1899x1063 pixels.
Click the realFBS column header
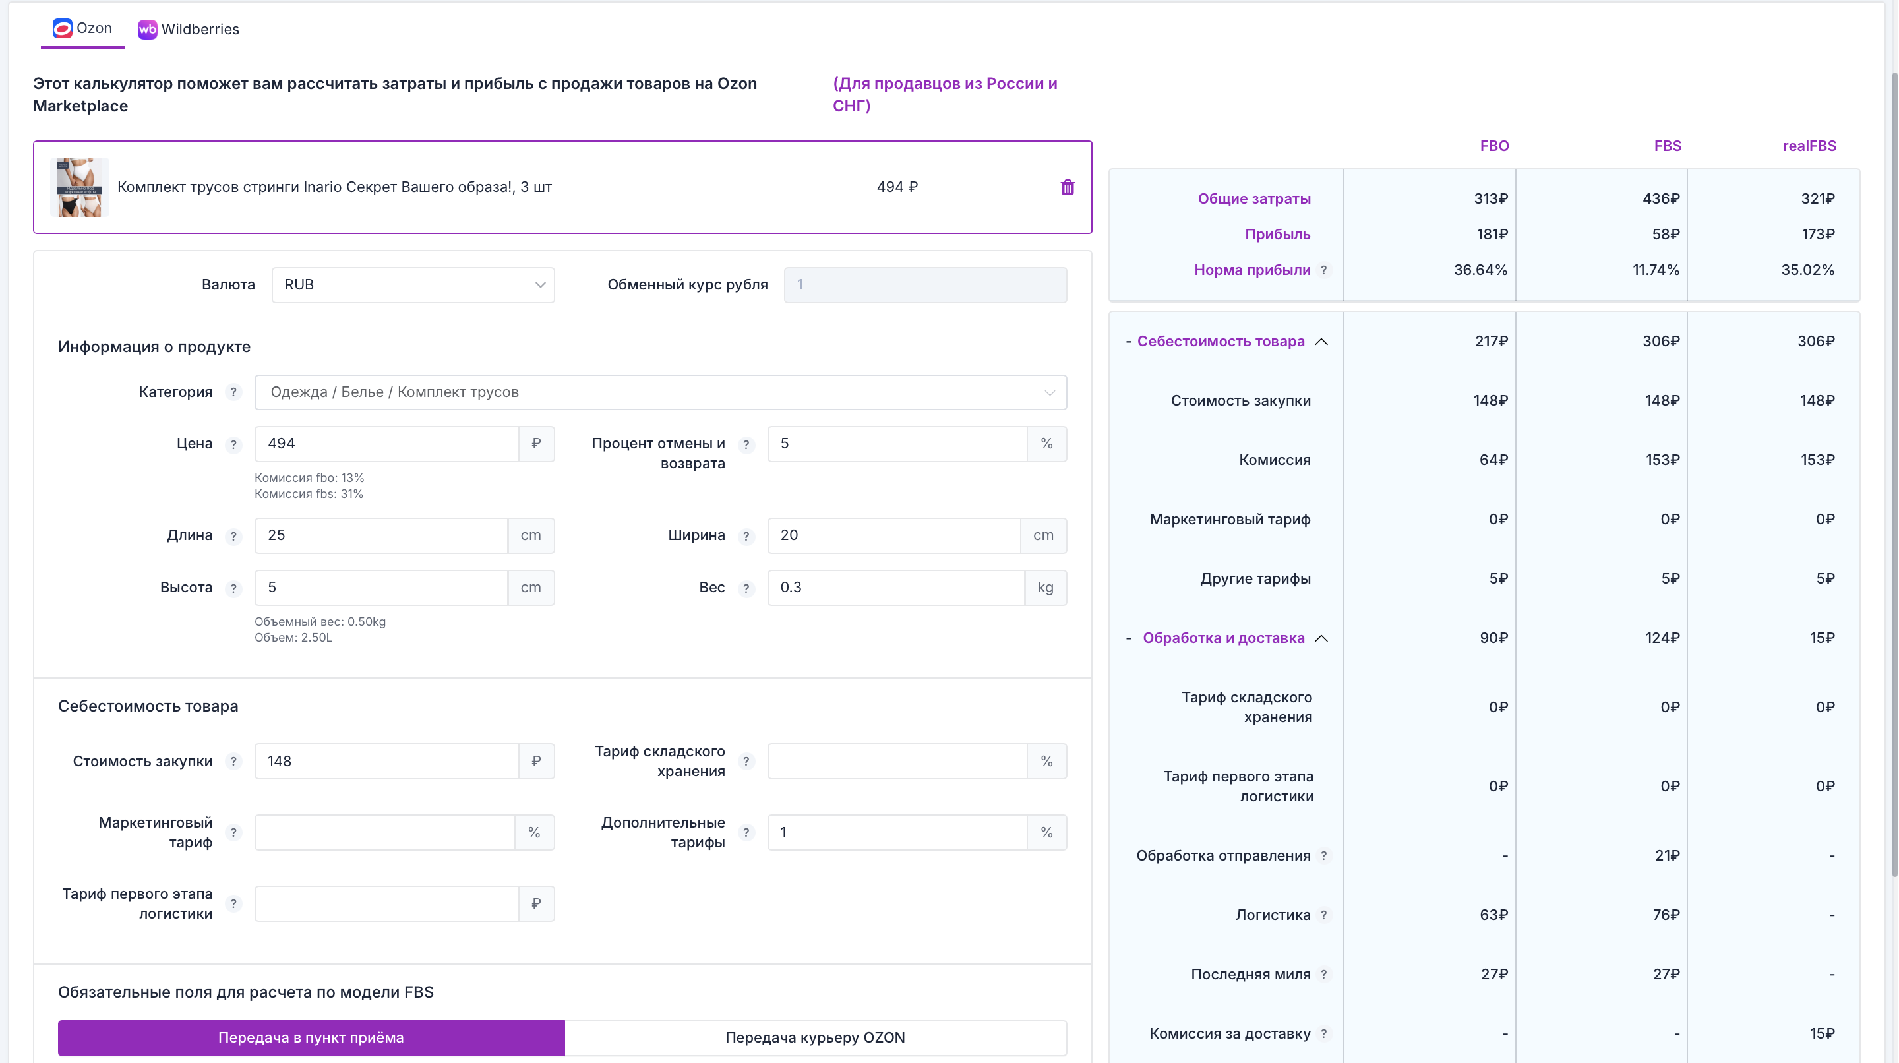1810,146
